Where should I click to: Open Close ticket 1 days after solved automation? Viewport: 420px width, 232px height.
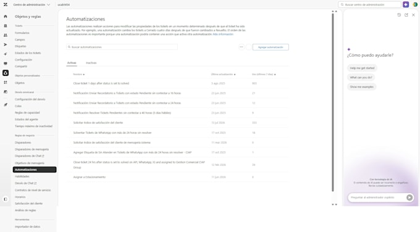101,83
